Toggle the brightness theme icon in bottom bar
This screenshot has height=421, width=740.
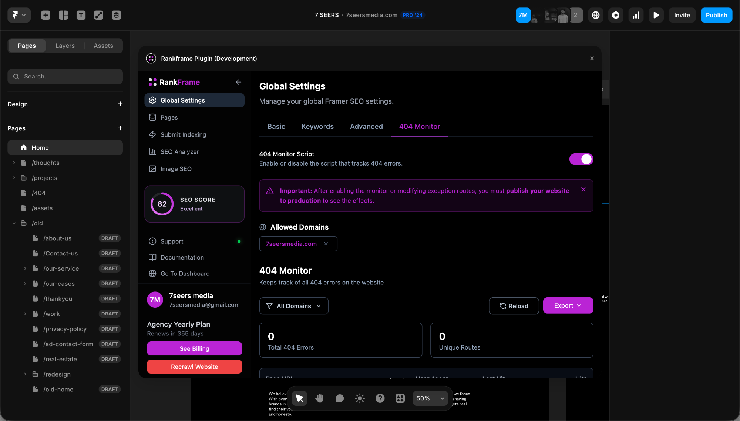click(360, 398)
